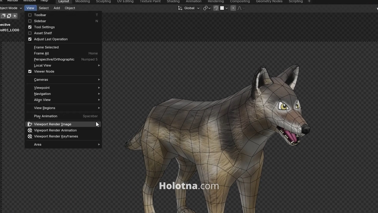Switch to the UV Editing tab

click(x=125, y=1)
